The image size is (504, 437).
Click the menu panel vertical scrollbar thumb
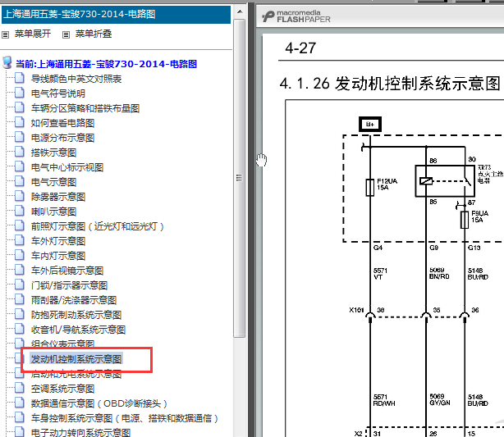(239, 178)
